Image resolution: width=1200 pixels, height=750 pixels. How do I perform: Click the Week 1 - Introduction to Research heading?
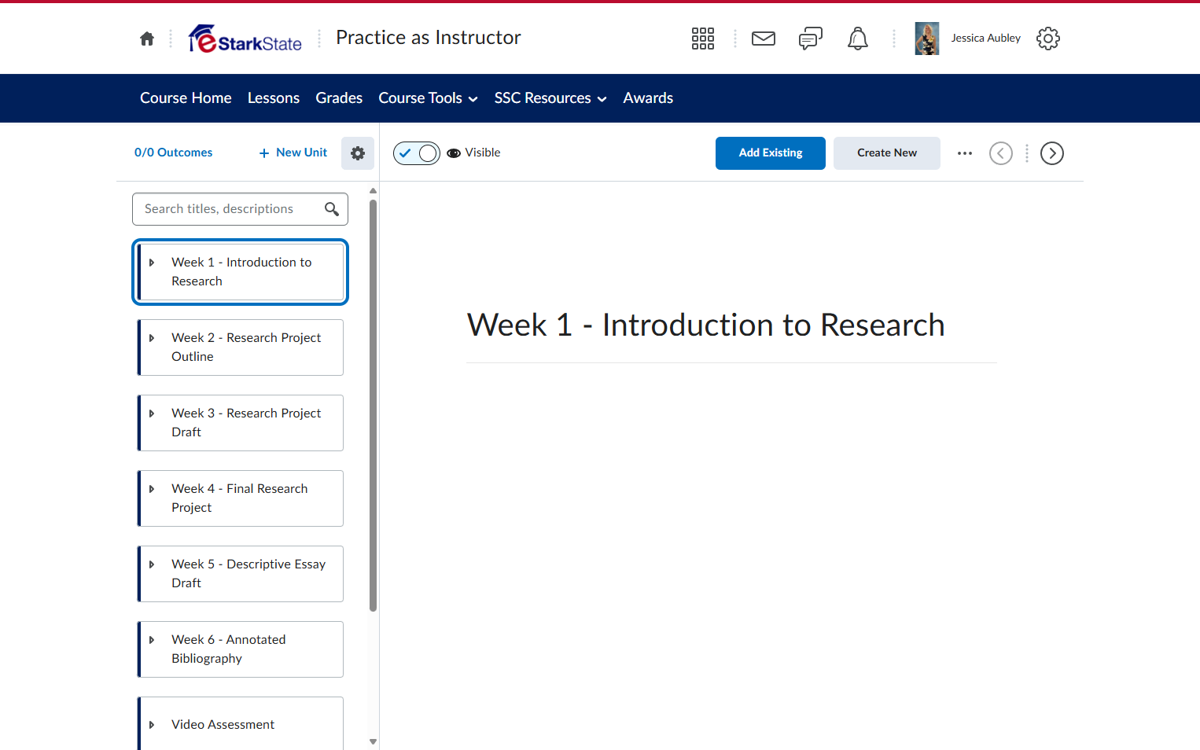(706, 325)
